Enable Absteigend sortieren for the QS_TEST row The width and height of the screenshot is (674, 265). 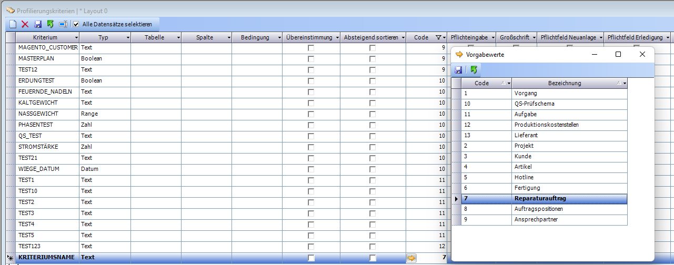point(373,136)
